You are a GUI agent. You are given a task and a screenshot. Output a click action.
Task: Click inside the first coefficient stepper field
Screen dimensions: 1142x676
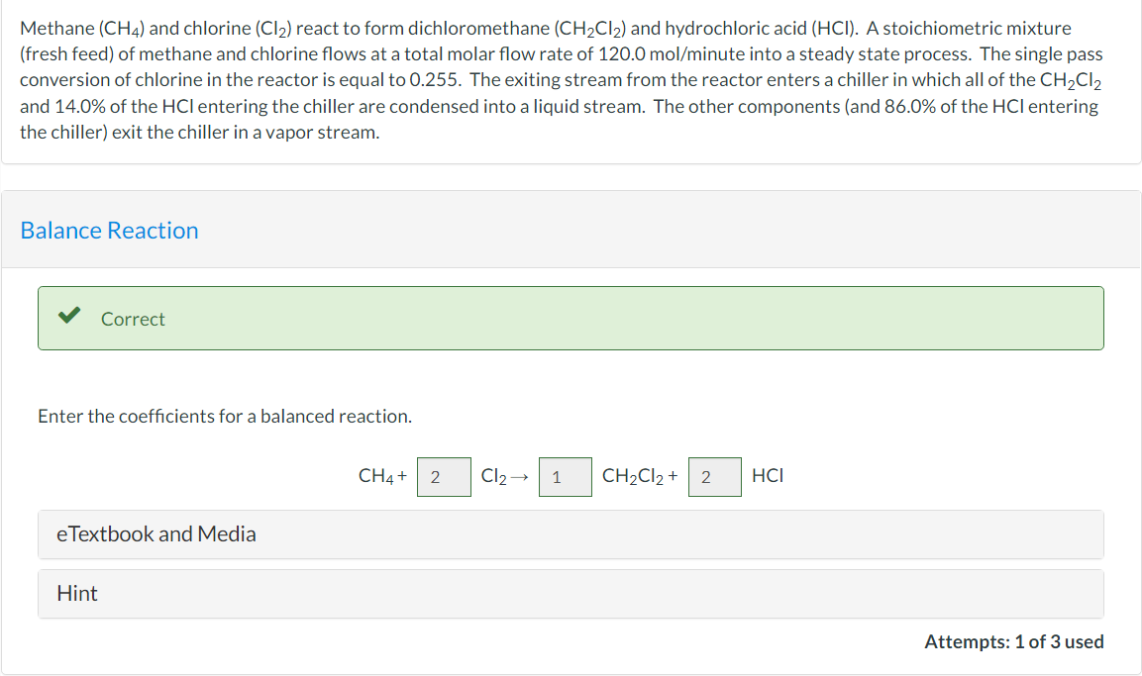coord(443,476)
